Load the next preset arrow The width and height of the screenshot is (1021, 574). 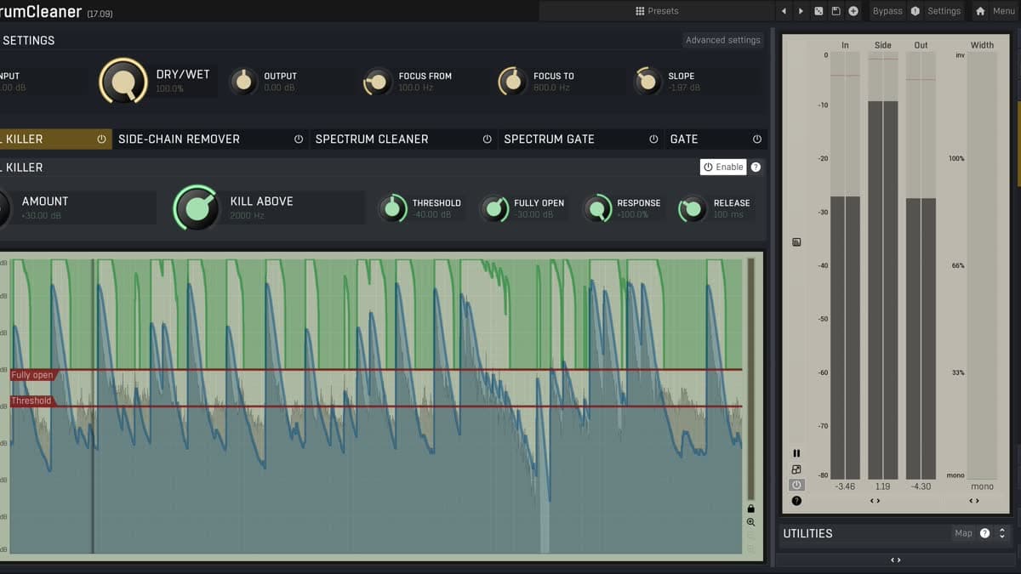coord(801,11)
